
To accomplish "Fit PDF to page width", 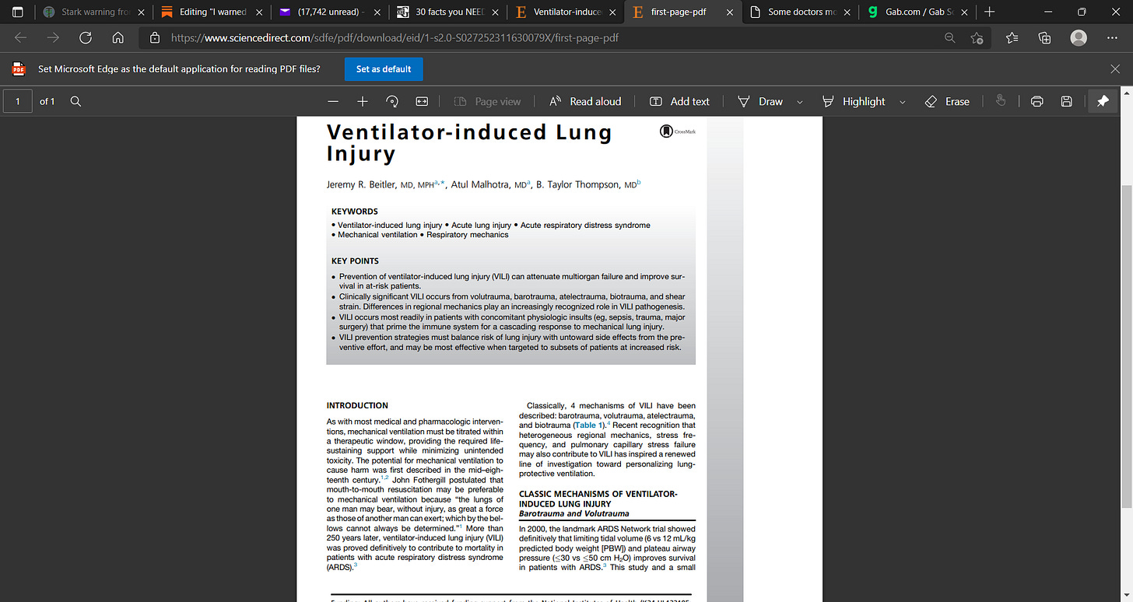I will click(x=422, y=101).
